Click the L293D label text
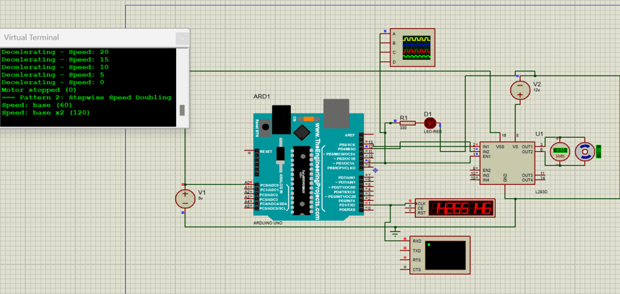Screen dimensions: 620x294 541,191
